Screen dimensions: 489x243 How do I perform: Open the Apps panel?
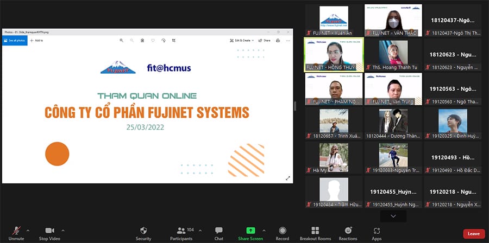(377, 233)
